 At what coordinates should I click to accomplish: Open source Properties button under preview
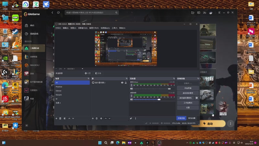click(88, 73)
